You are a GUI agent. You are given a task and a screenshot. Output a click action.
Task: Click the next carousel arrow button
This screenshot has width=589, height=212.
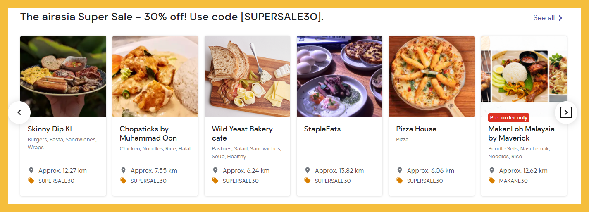click(x=566, y=112)
